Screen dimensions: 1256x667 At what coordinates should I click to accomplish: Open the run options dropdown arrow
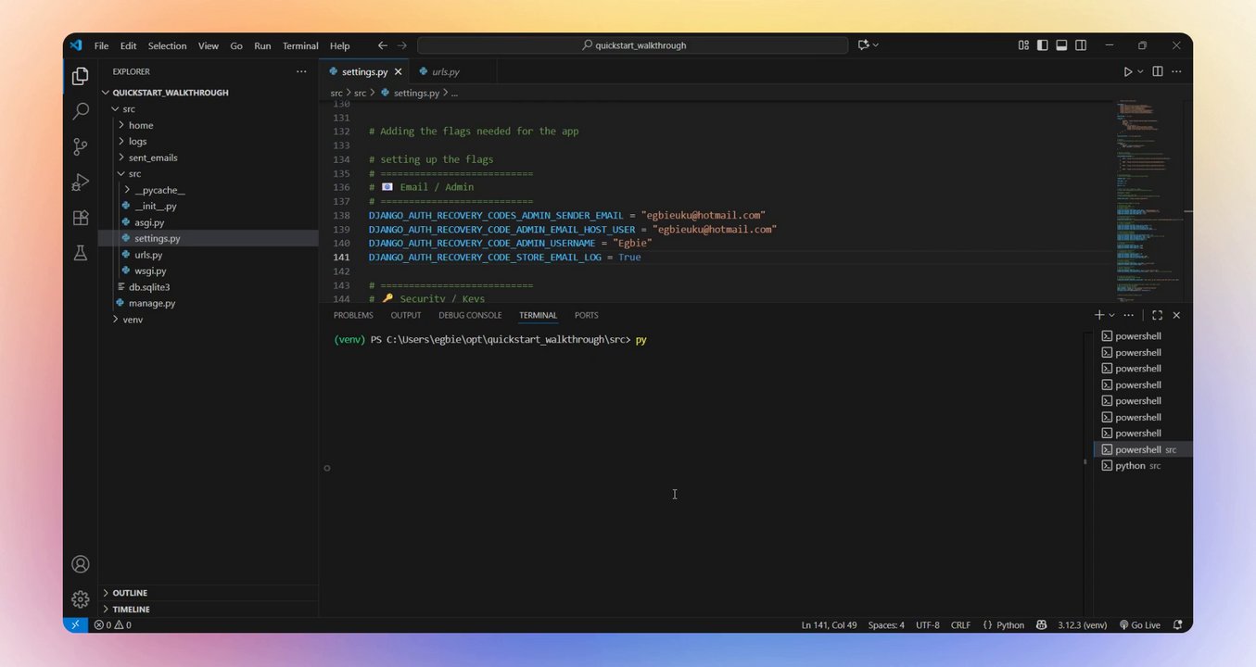(x=1140, y=71)
